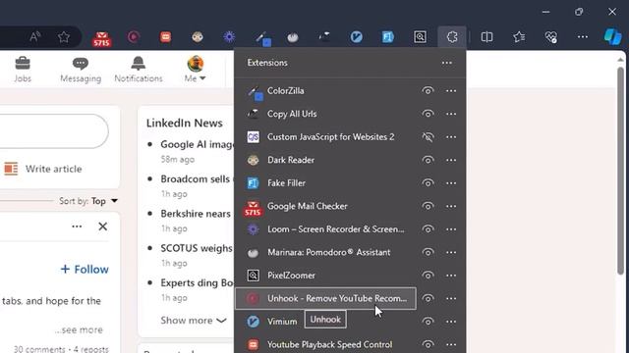Click the Fake Filler toolbar icon

pyautogui.click(x=388, y=37)
